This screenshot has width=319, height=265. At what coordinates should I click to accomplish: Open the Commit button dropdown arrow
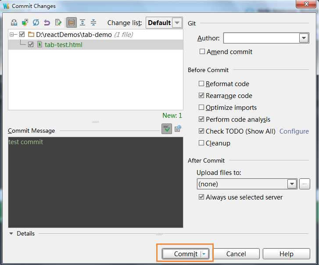[204, 254]
